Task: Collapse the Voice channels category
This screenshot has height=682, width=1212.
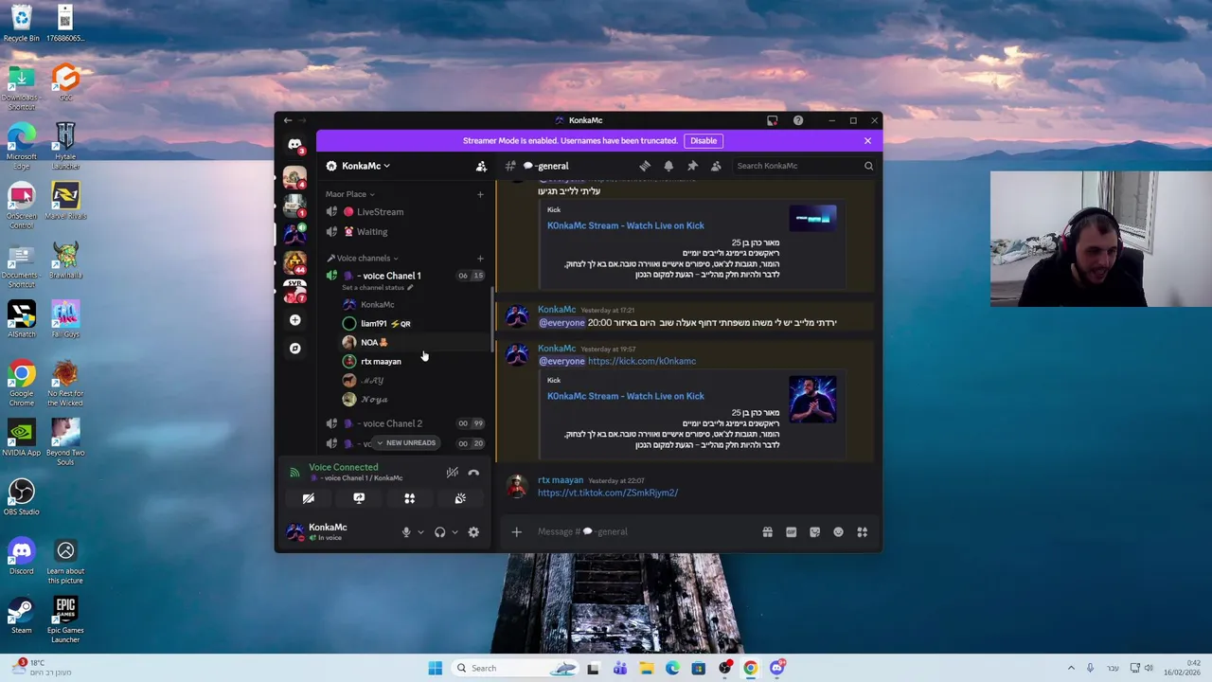Action: tap(363, 258)
